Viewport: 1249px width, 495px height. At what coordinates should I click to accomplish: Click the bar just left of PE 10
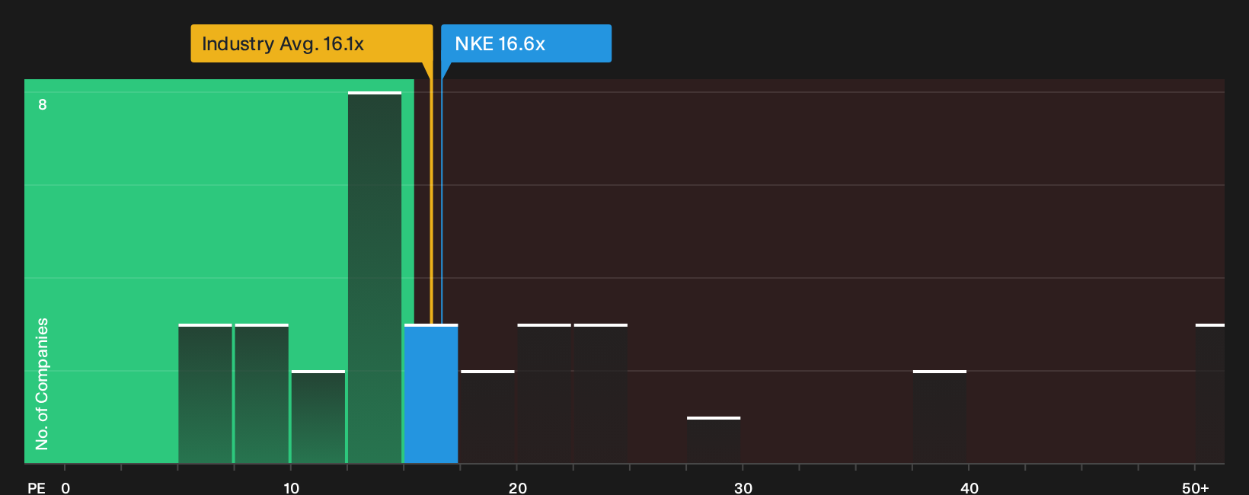pos(262,394)
